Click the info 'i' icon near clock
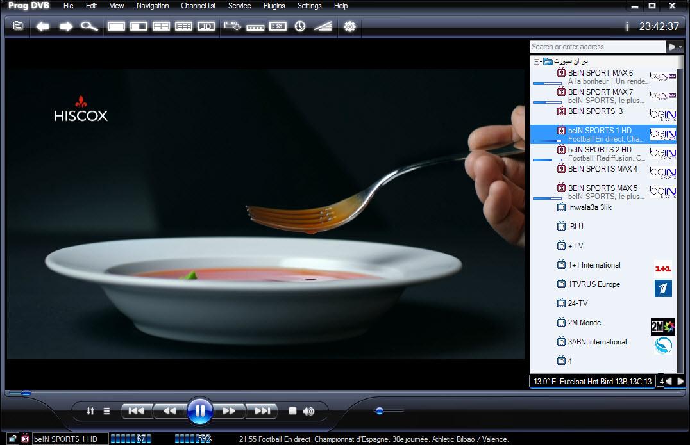Viewport: 690px width, 445px height. click(627, 26)
